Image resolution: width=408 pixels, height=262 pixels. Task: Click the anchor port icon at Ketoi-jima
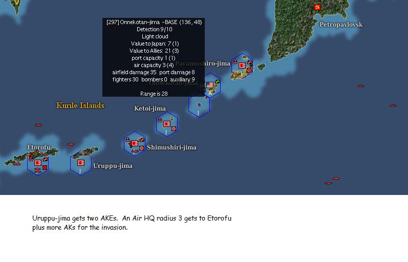pyautogui.click(x=160, y=120)
